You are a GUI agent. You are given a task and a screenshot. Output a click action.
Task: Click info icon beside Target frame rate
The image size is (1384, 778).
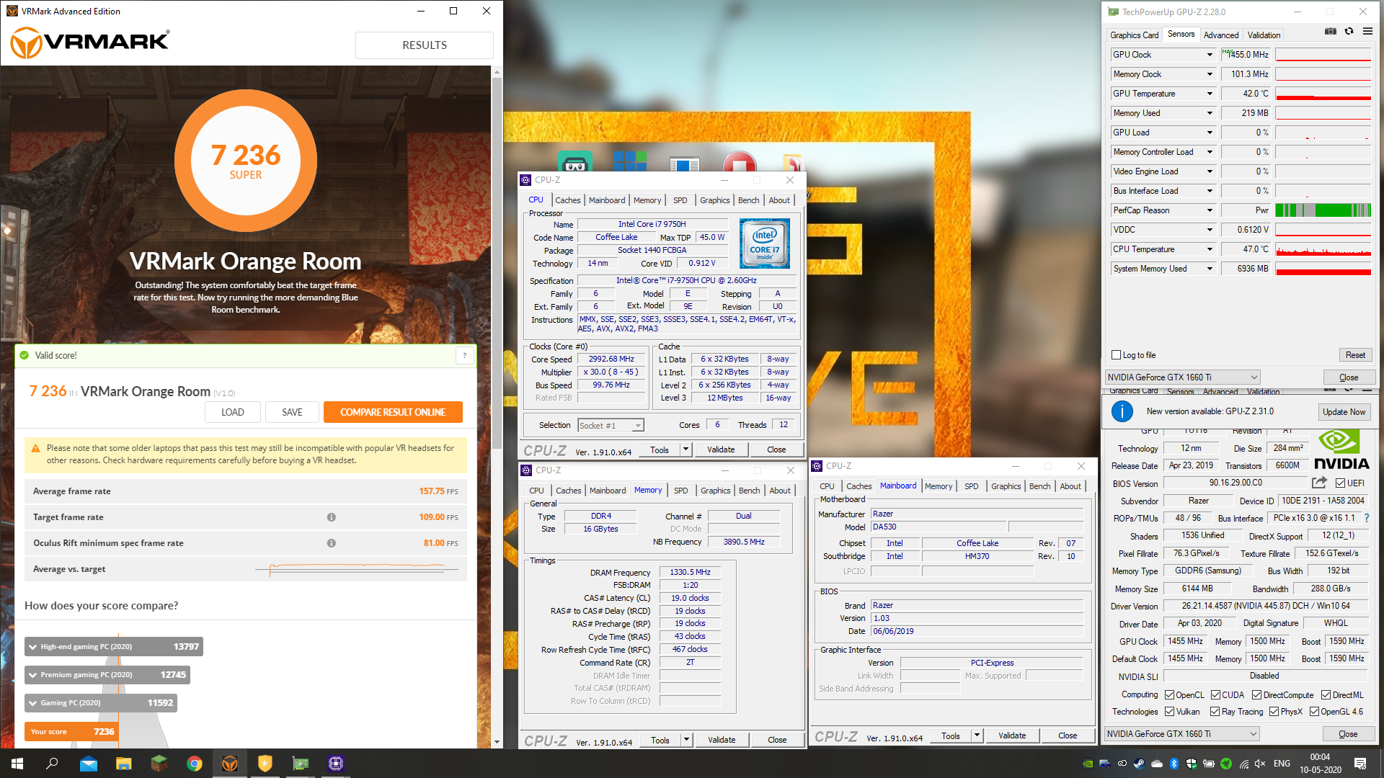coord(332,517)
